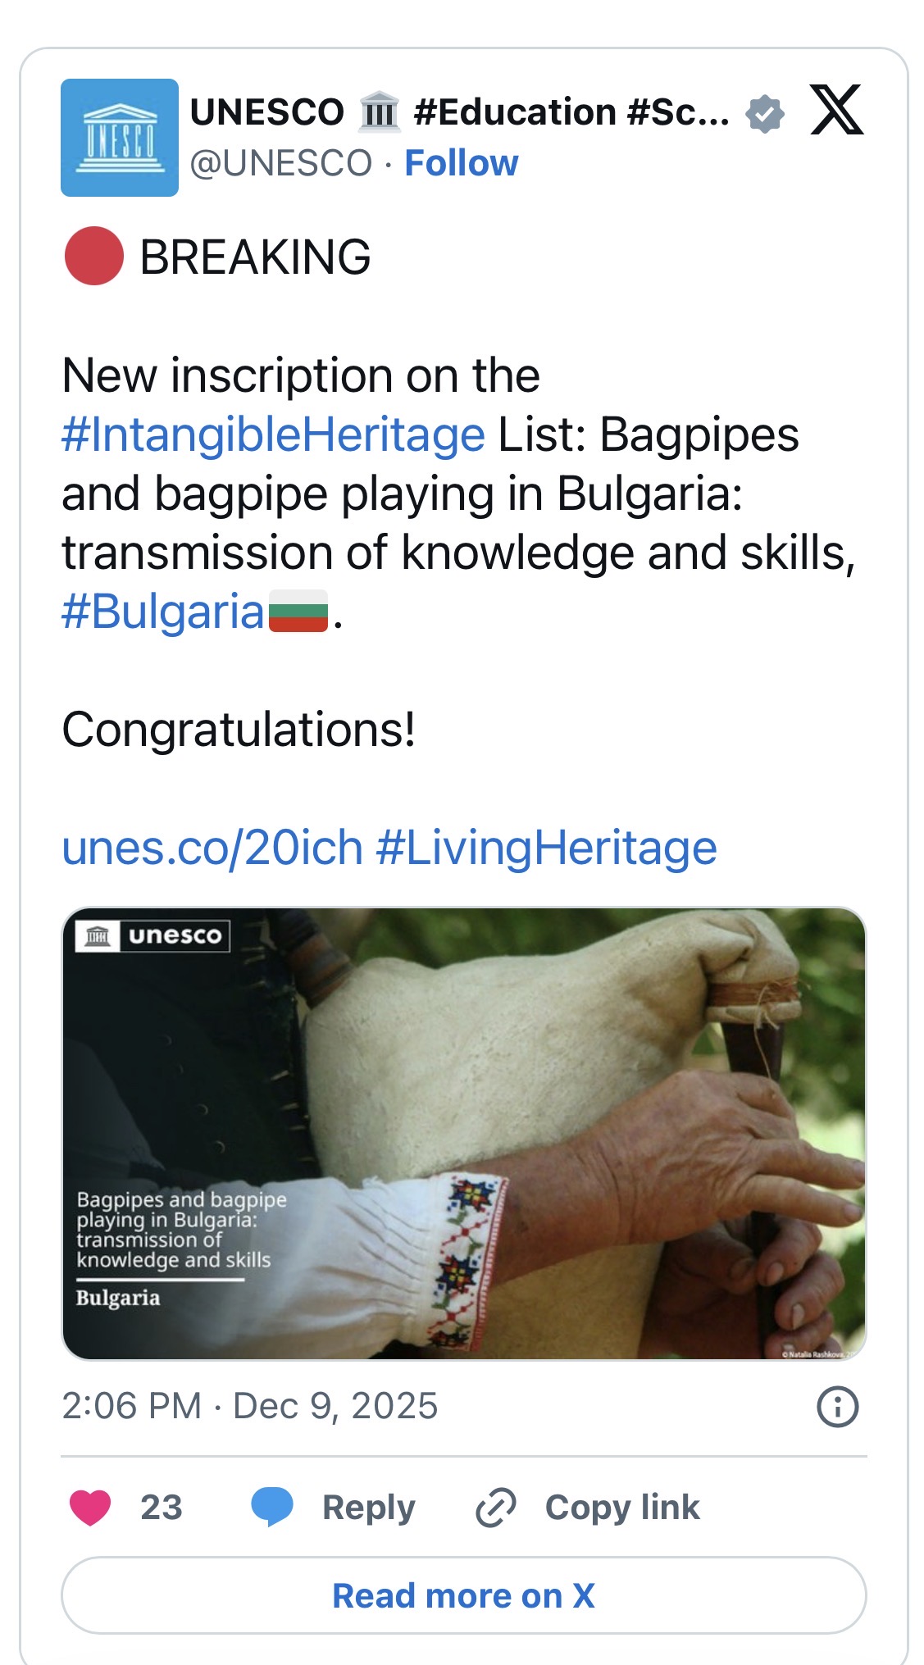Viewport: 924px width, 1665px height.
Task: Visit the unes.co/20ich link
Action: 212,848
